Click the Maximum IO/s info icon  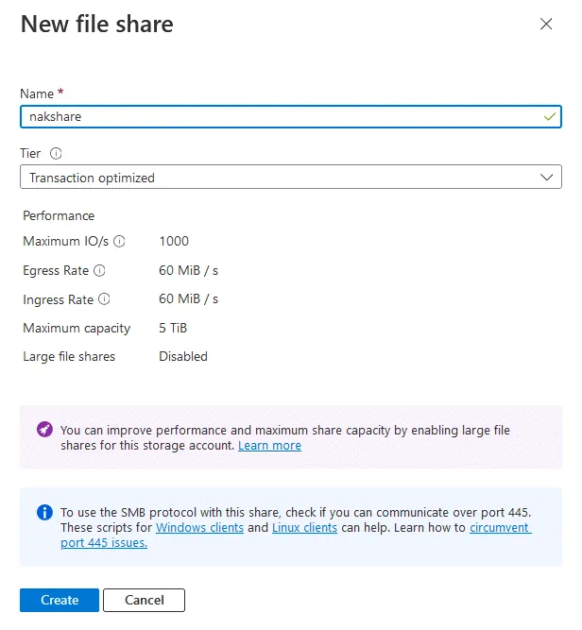[119, 242]
